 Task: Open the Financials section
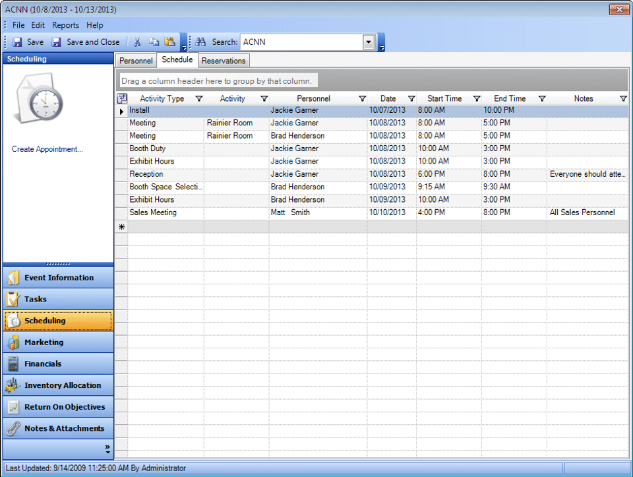click(58, 364)
